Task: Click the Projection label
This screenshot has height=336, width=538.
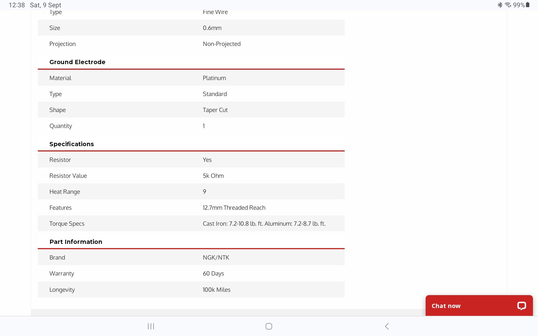Action: (x=62, y=44)
